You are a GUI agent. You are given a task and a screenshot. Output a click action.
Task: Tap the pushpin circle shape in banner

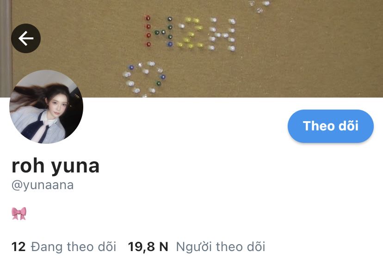click(x=144, y=79)
